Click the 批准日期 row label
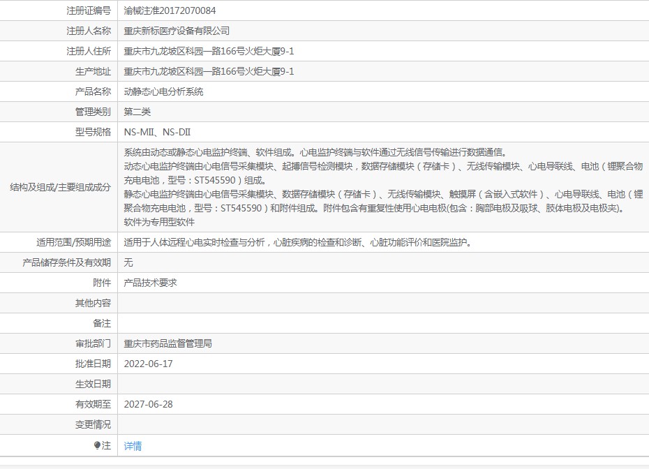This screenshot has height=469, width=649. 93,364
